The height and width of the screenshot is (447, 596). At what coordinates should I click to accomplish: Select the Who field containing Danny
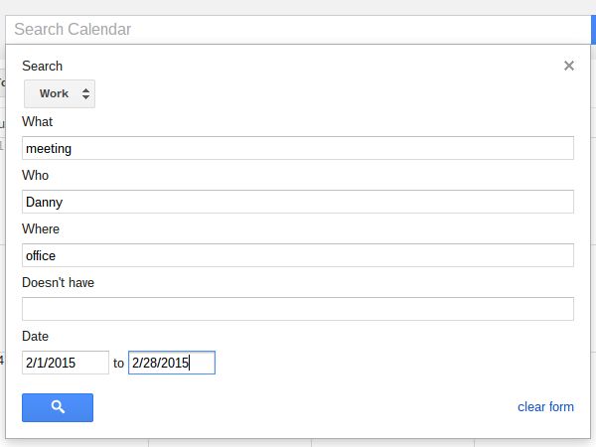(298, 202)
